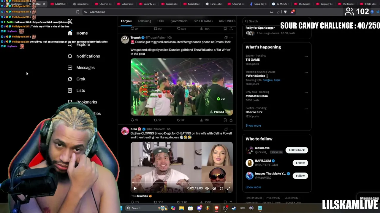Enter fullscreen on the Killa video
Screen dimensions: 380x213
pyautogui.click(x=229, y=188)
